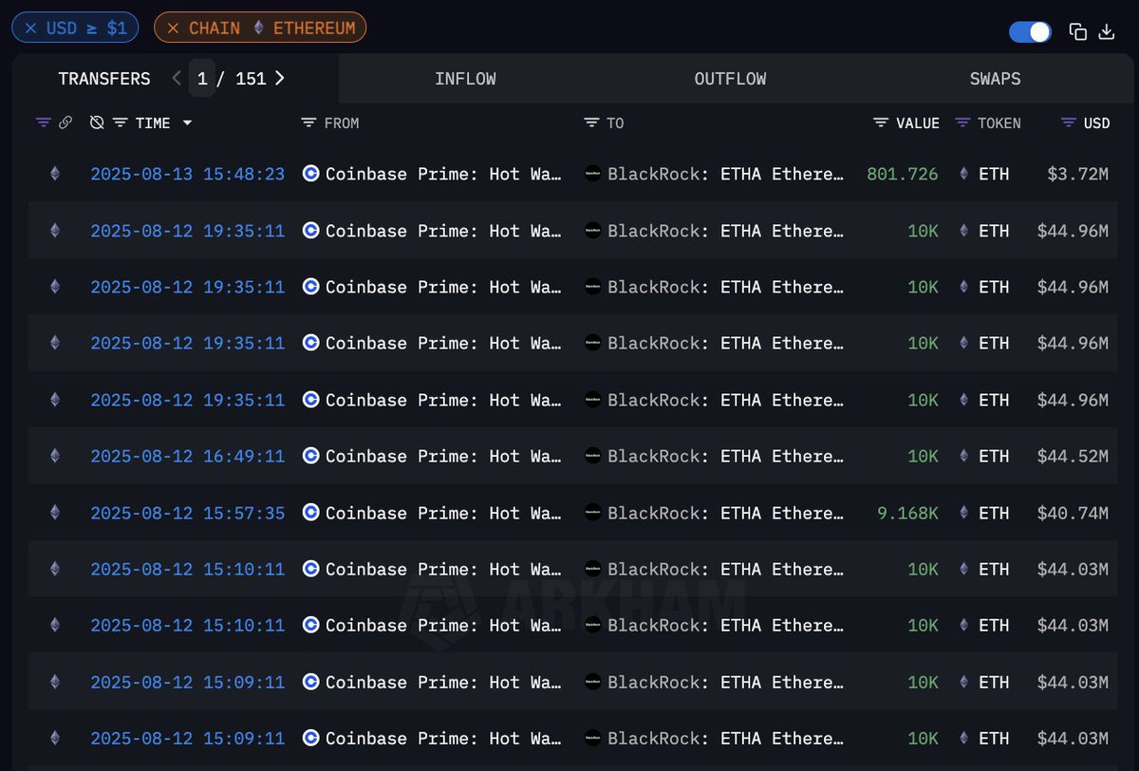Toggle the crossed-out clock time format icon
1139x771 pixels.
tap(97, 122)
